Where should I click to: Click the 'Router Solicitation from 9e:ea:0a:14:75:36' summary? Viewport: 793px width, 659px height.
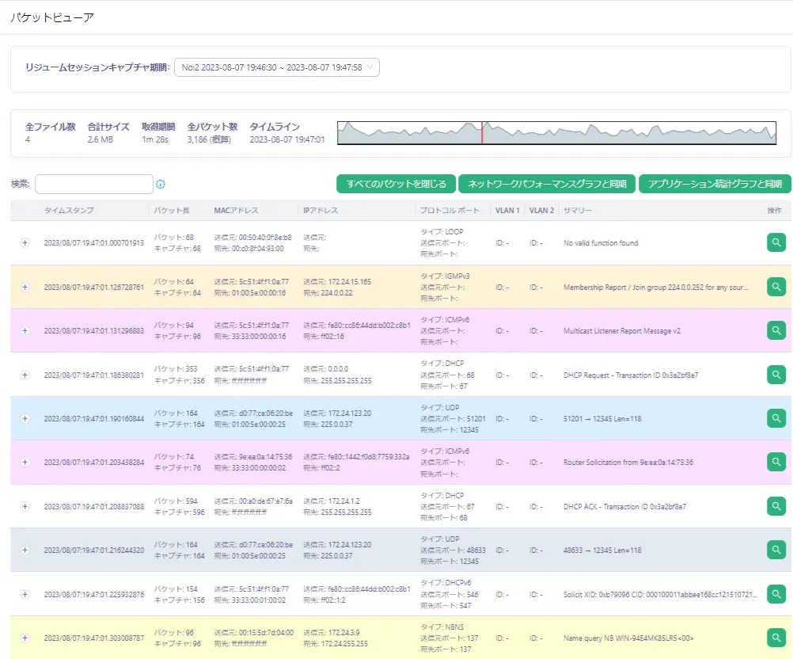pos(628,462)
